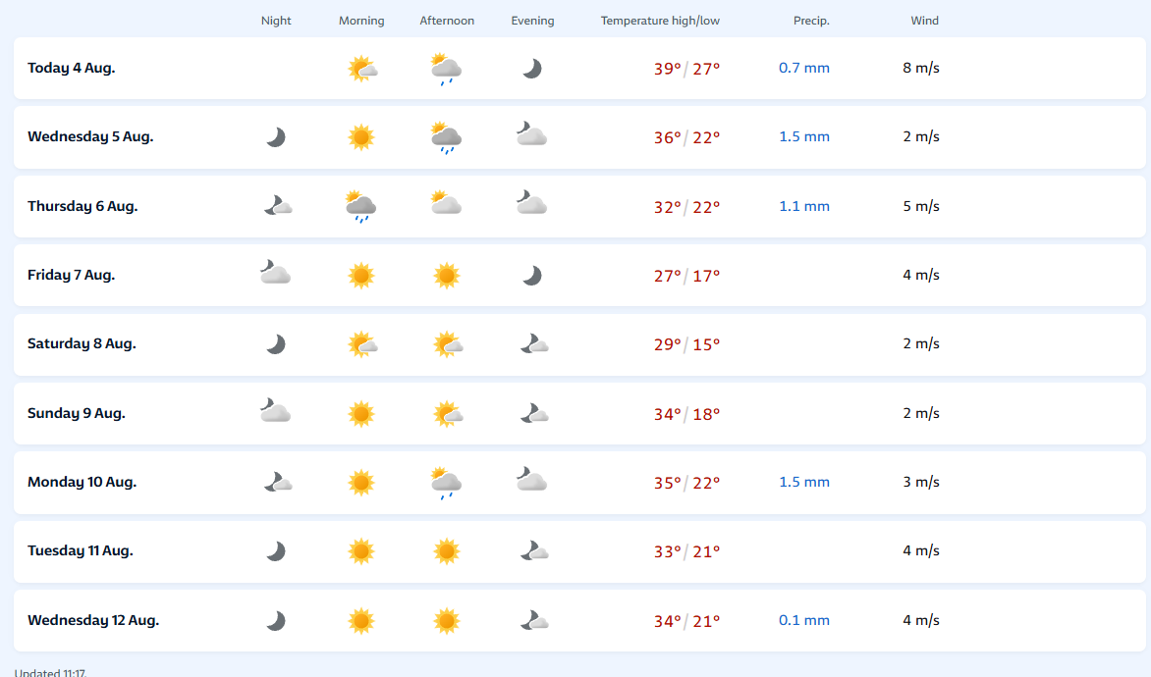Click the 1.5 mm precipitation for Monday

coord(803,482)
